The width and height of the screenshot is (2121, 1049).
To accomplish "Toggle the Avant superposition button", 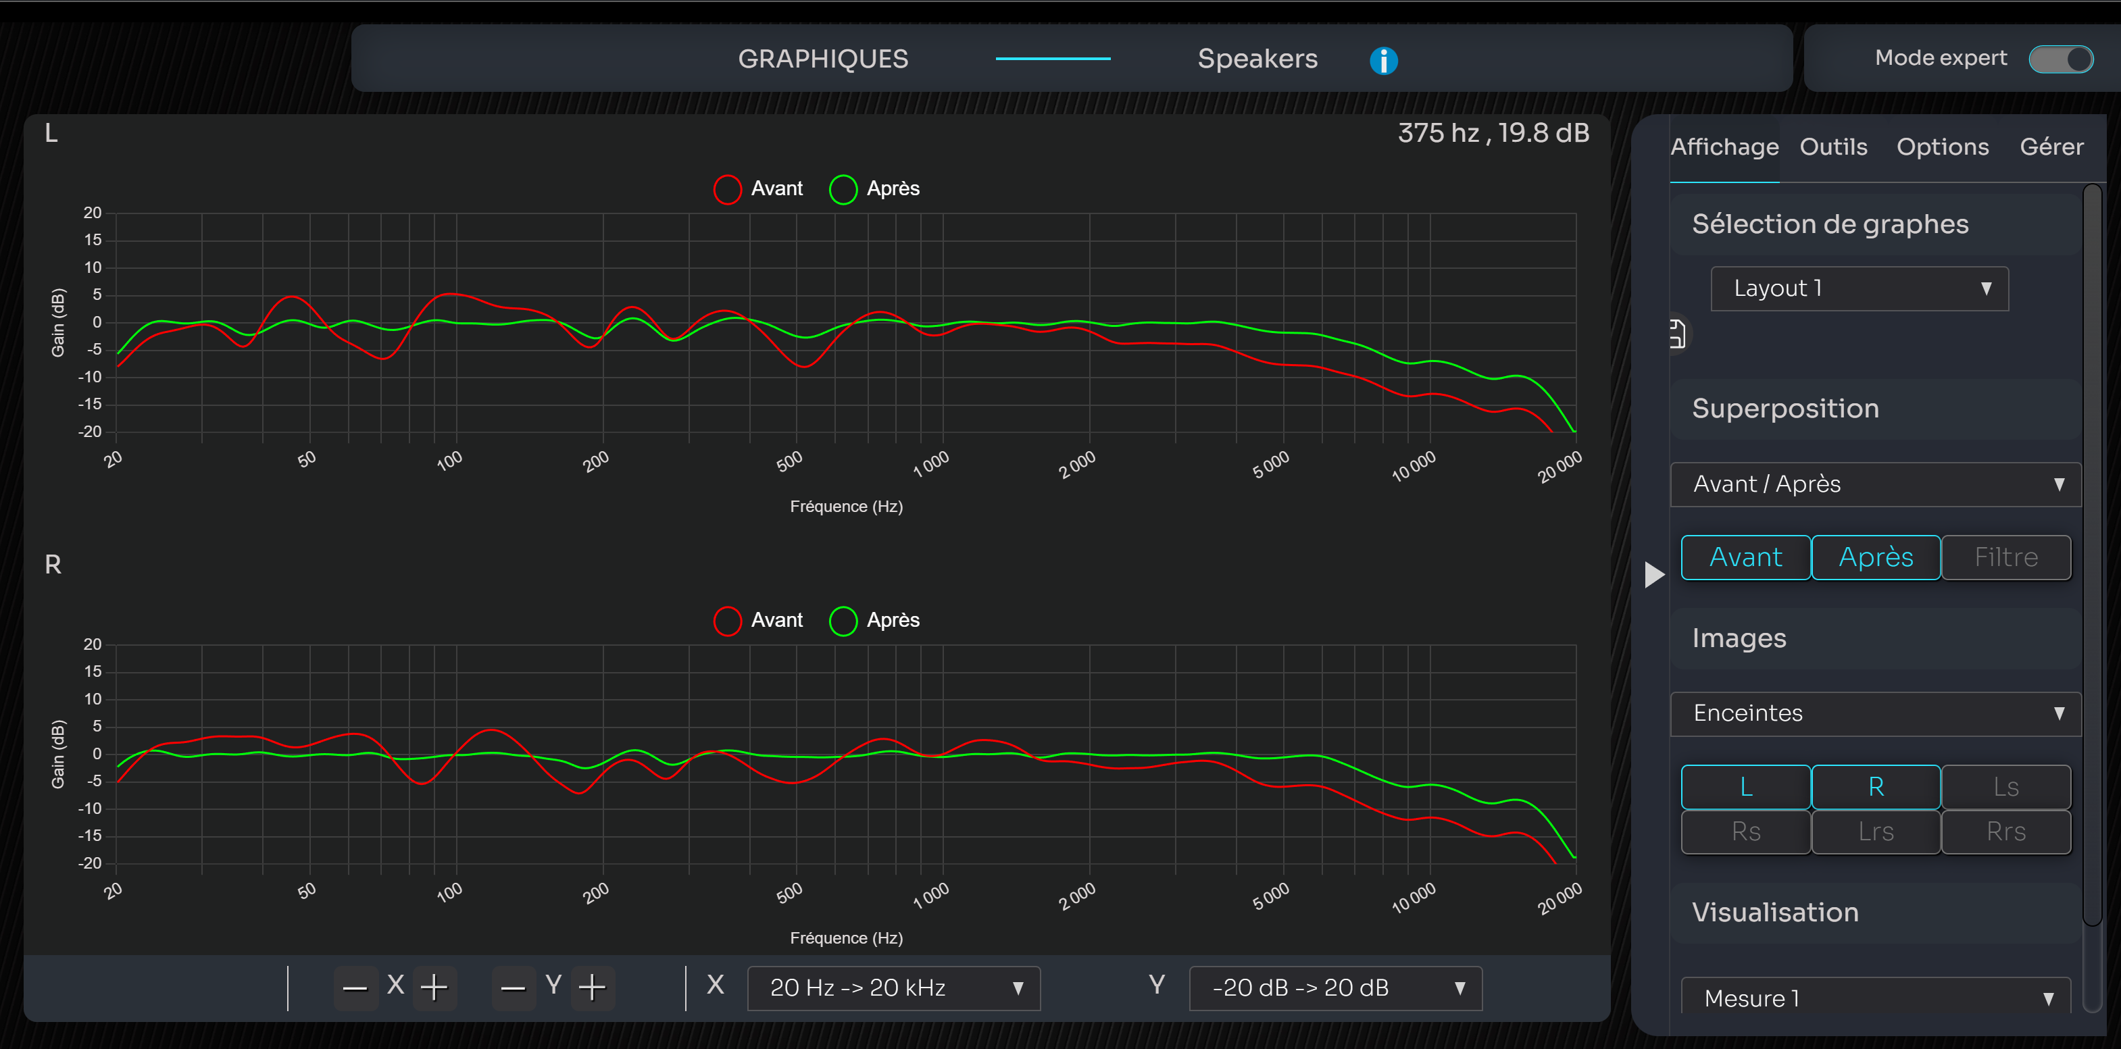I will tap(1745, 557).
